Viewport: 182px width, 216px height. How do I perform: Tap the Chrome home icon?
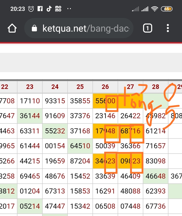click(x=12, y=28)
